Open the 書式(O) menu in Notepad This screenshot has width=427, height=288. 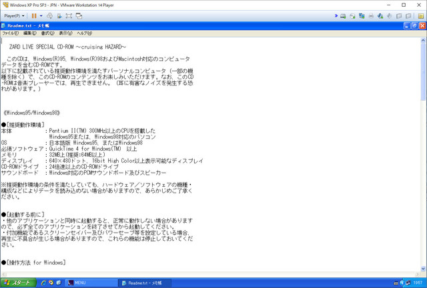pyautogui.click(x=47, y=33)
